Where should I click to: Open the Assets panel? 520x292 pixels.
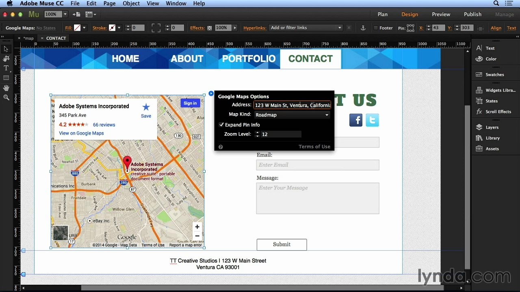coord(487,149)
